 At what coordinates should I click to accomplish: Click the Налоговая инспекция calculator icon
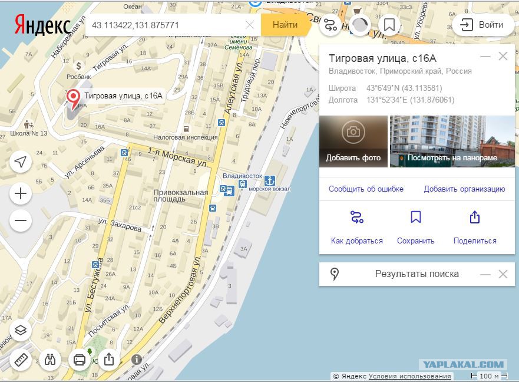pos(186,129)
